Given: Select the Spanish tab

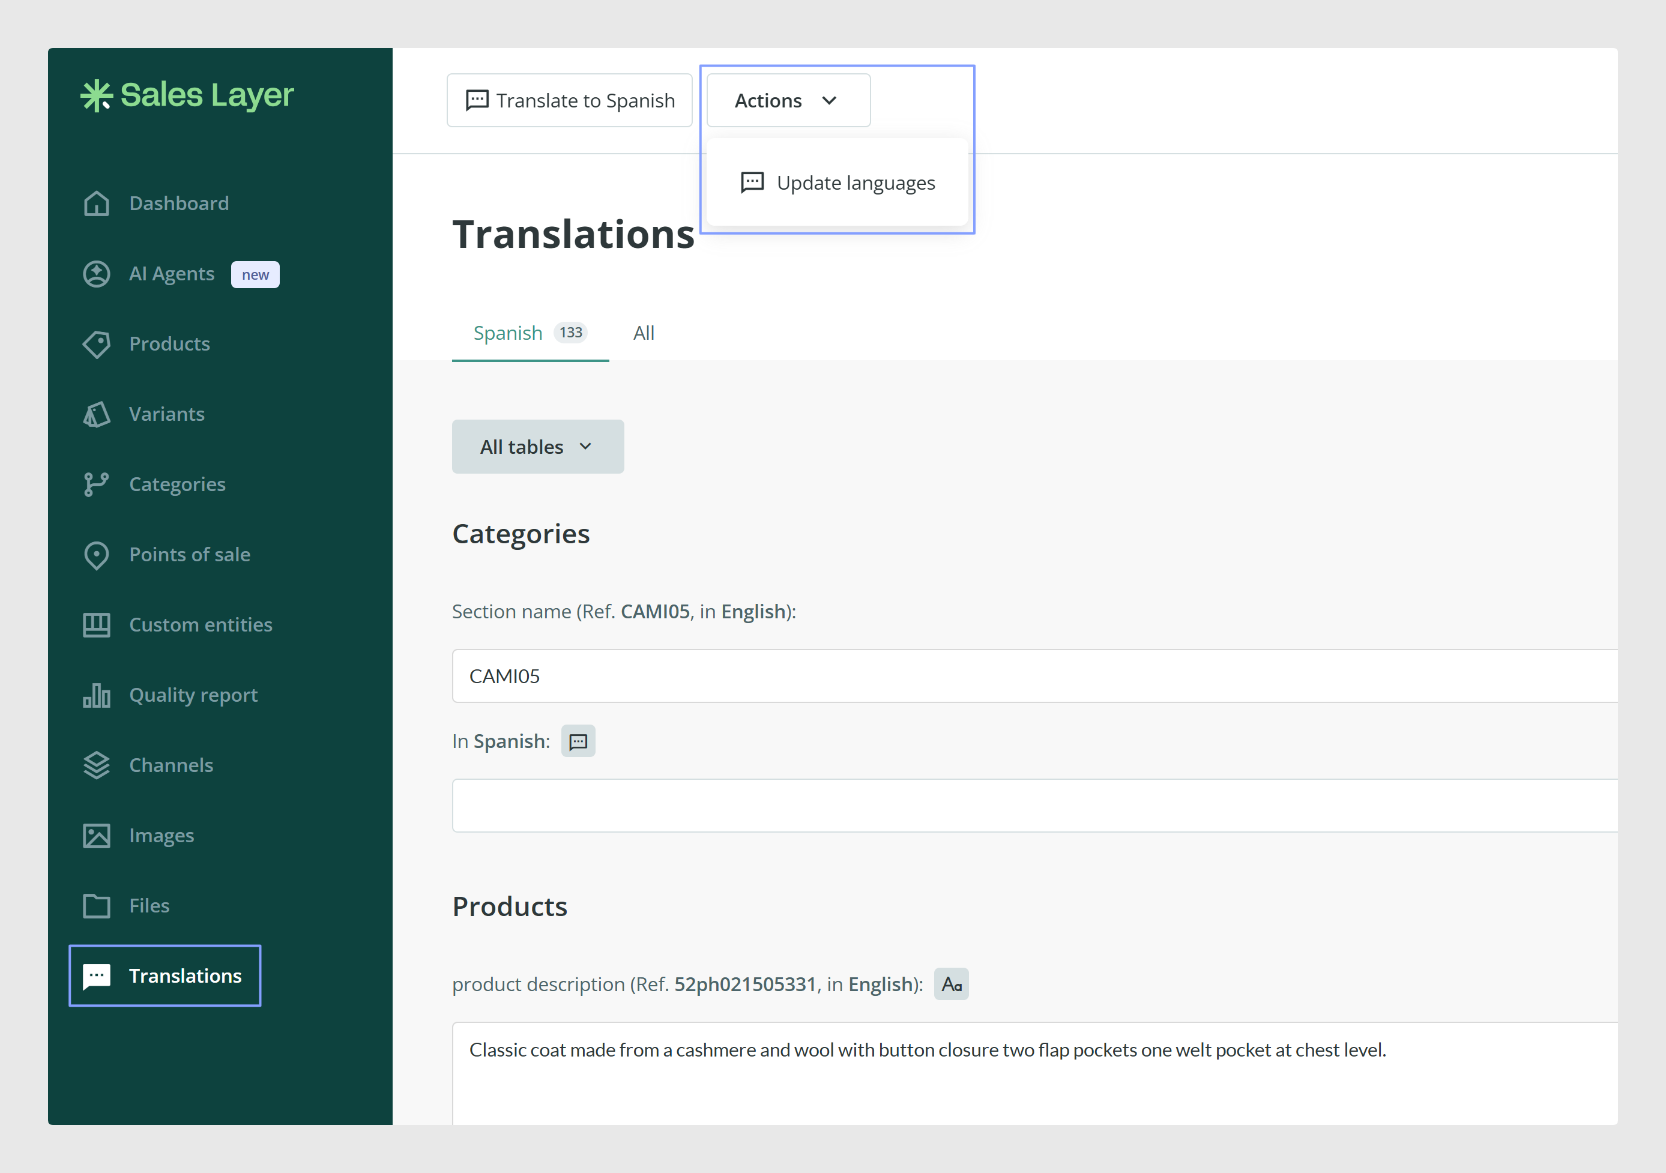Looking at the screenshot, I should point(531,333).
